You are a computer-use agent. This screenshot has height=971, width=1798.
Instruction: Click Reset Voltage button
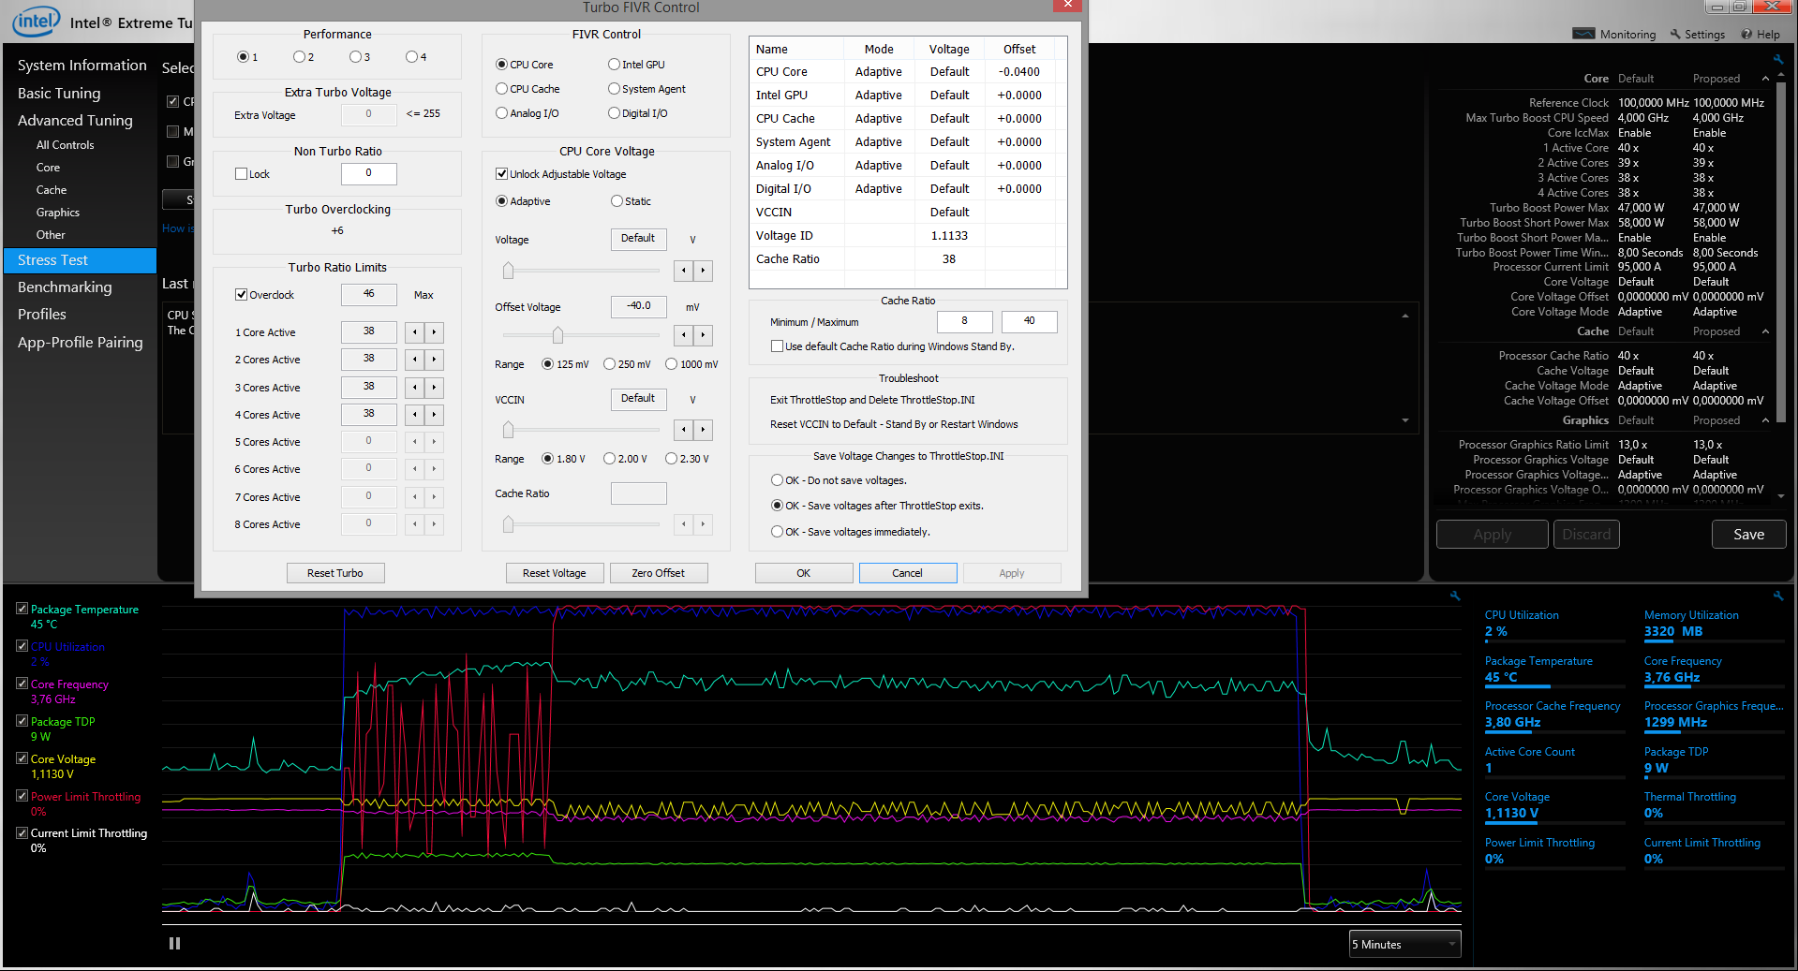[x=554, y=573]
